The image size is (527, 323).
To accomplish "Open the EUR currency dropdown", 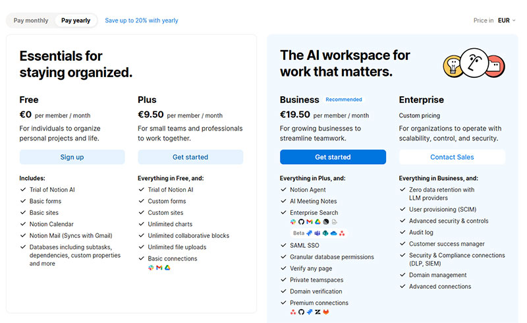I will 507,20.
